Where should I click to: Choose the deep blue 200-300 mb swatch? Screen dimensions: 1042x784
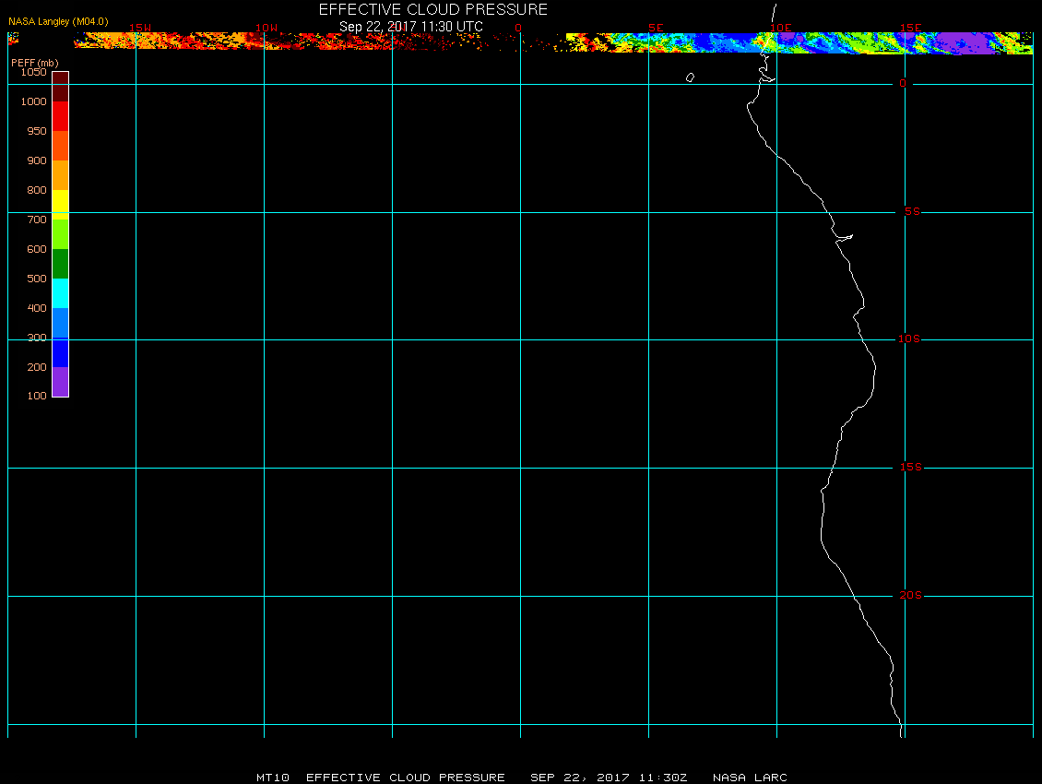tap(60, 352)
